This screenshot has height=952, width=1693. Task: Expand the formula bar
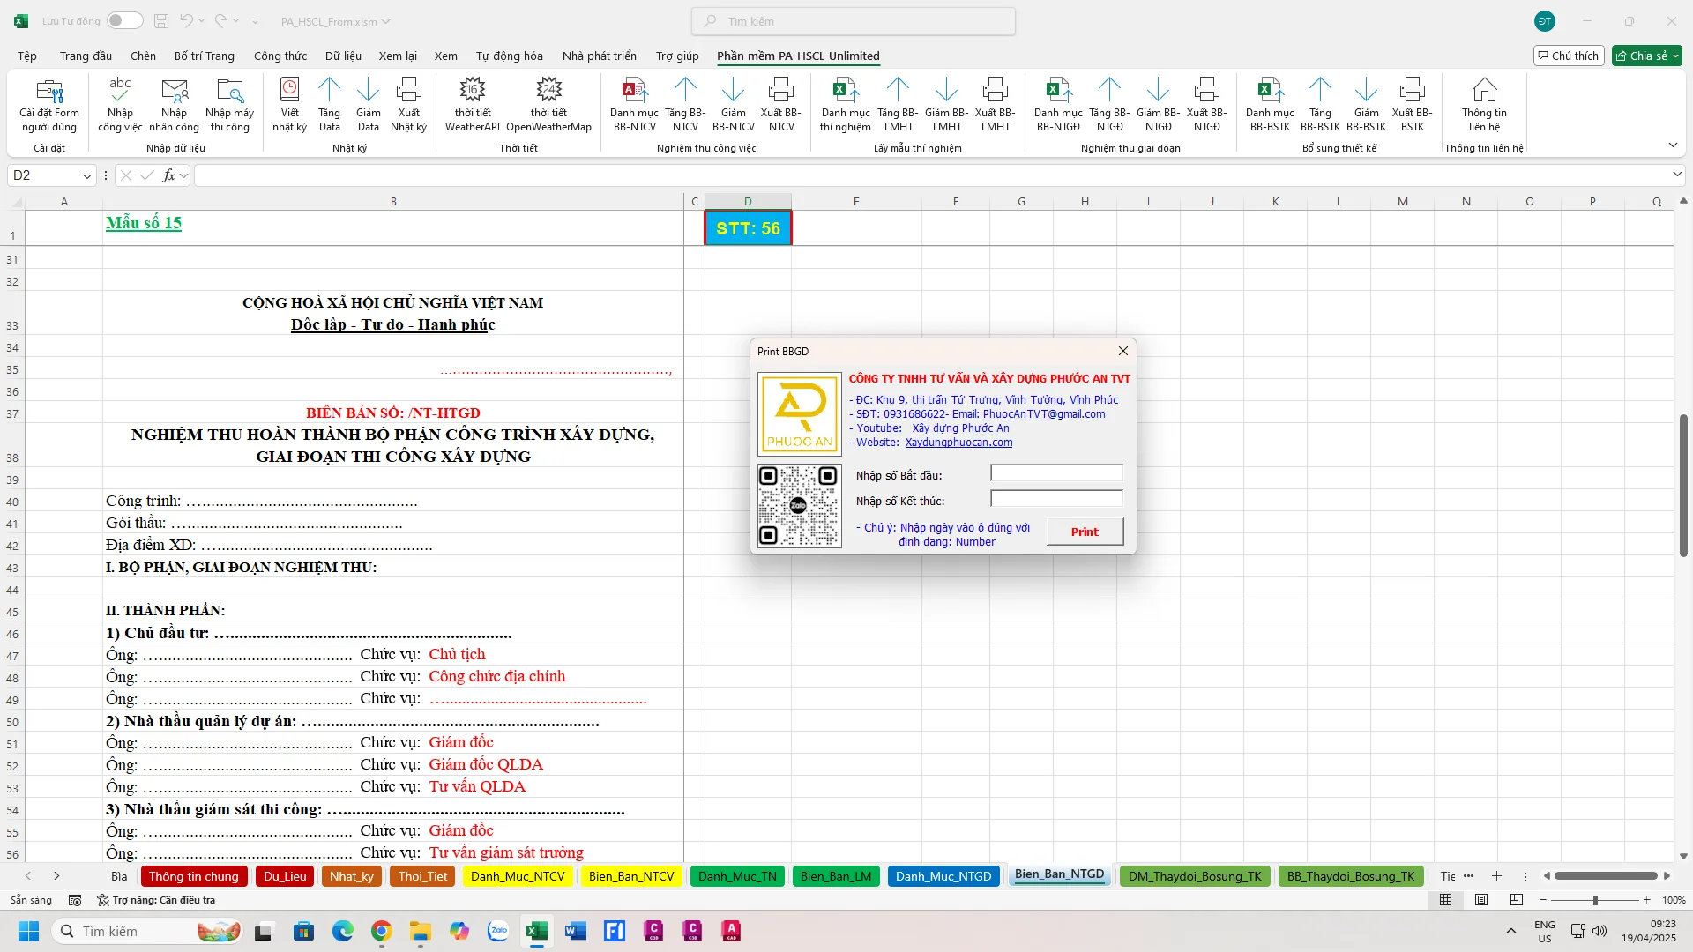coord(1677,175)
